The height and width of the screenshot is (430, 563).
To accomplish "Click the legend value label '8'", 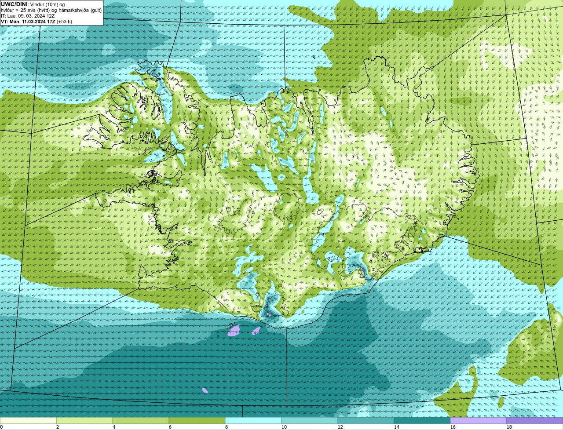I will pyautogui.click(x=227, y=427).
